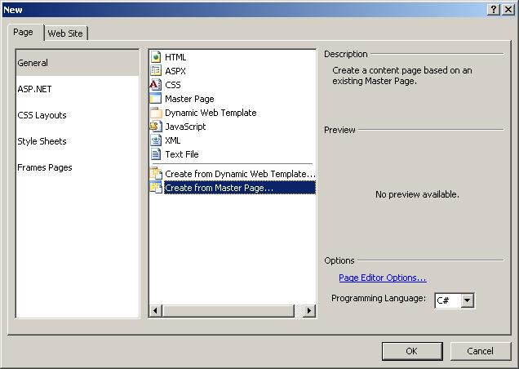The height and width of the screenshot is (369, 519).
Task: Switch to the Page tab
Action: click(25, 33)
